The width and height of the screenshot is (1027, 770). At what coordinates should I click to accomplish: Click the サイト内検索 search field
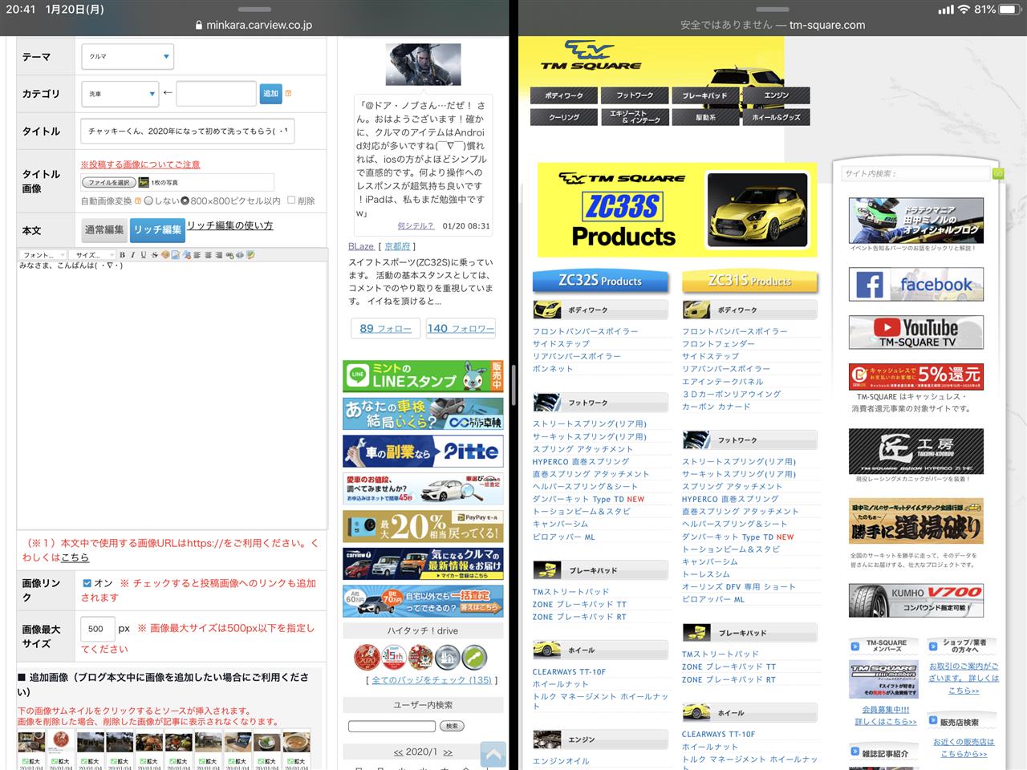(x=915, y=173)
